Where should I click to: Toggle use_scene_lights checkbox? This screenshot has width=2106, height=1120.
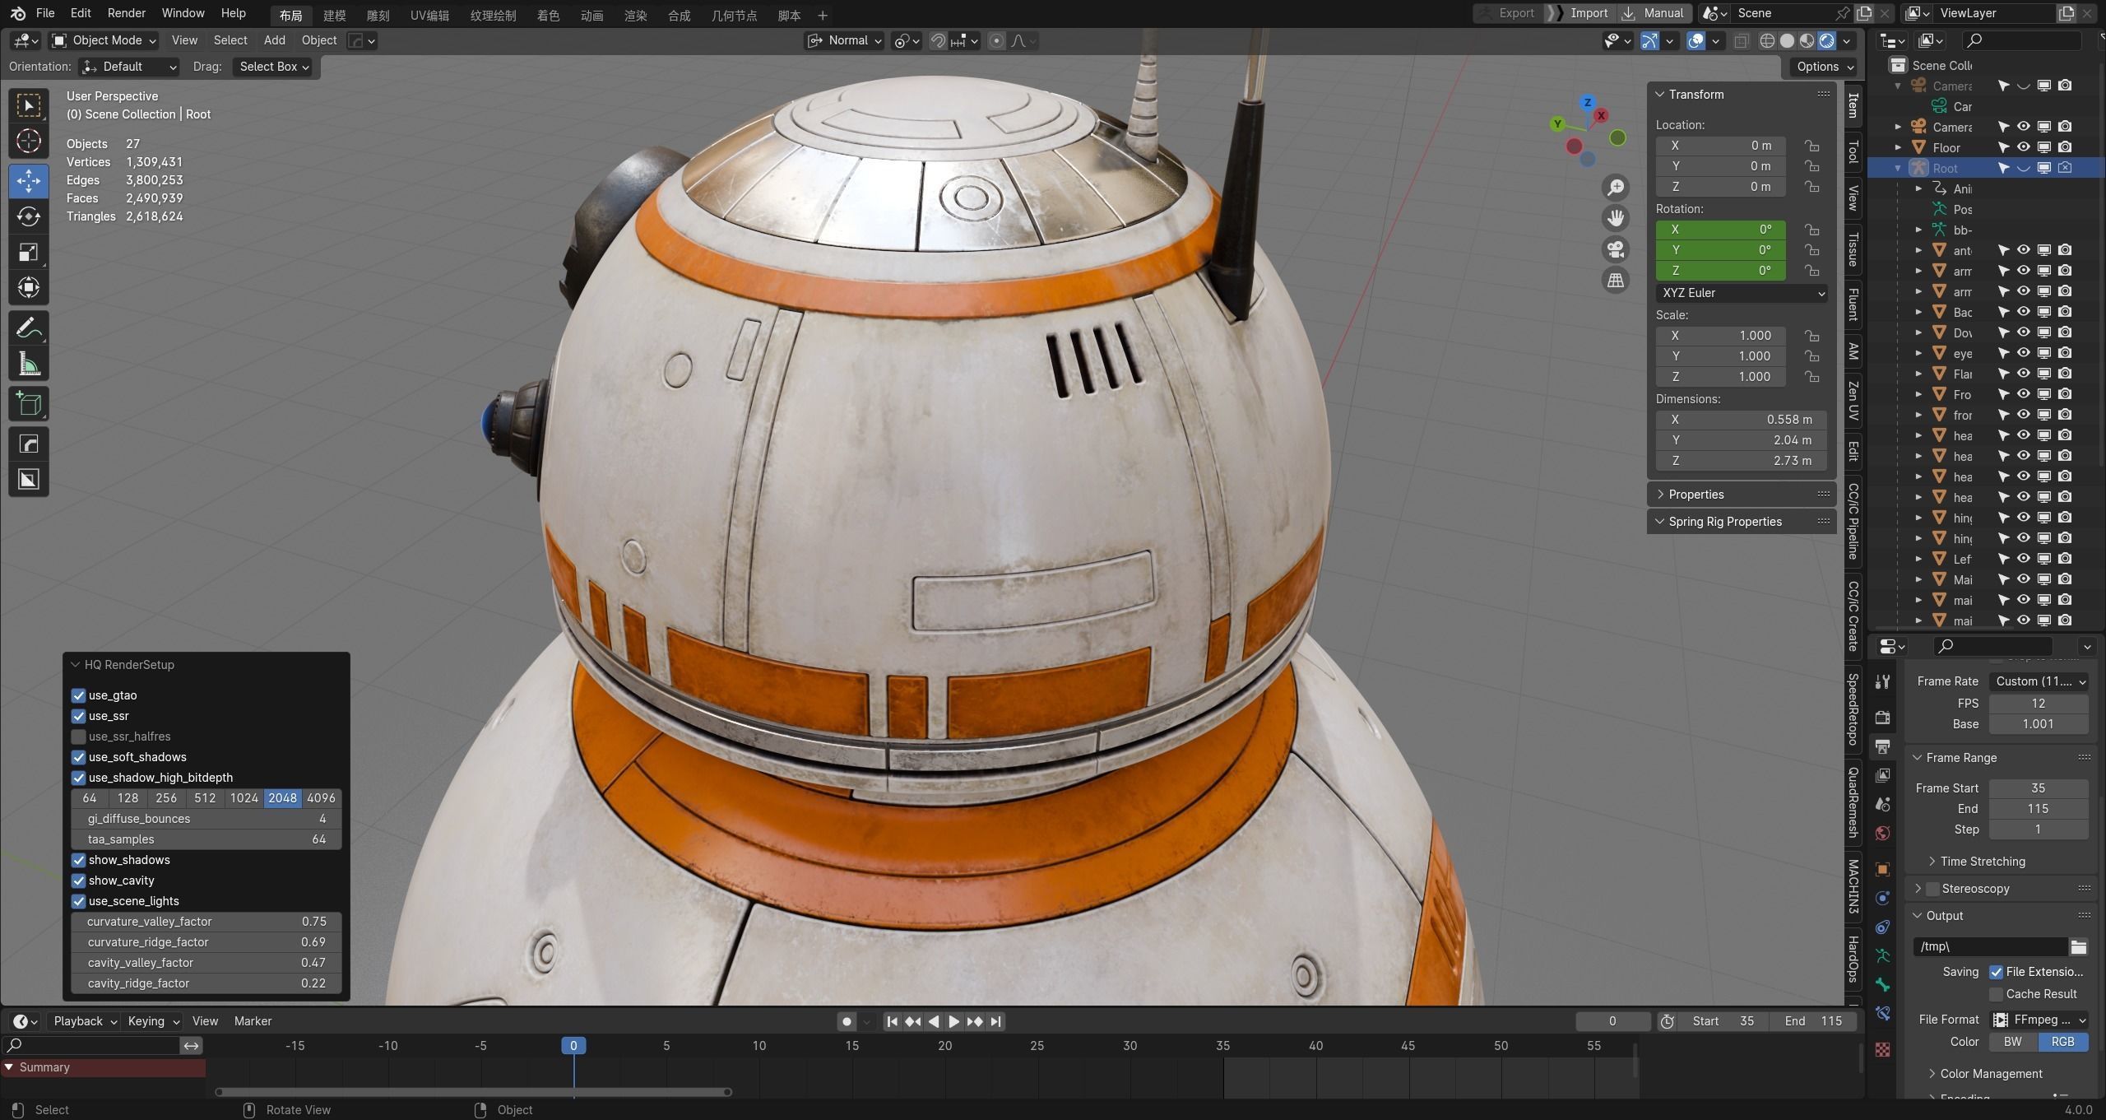pos(79,901)
